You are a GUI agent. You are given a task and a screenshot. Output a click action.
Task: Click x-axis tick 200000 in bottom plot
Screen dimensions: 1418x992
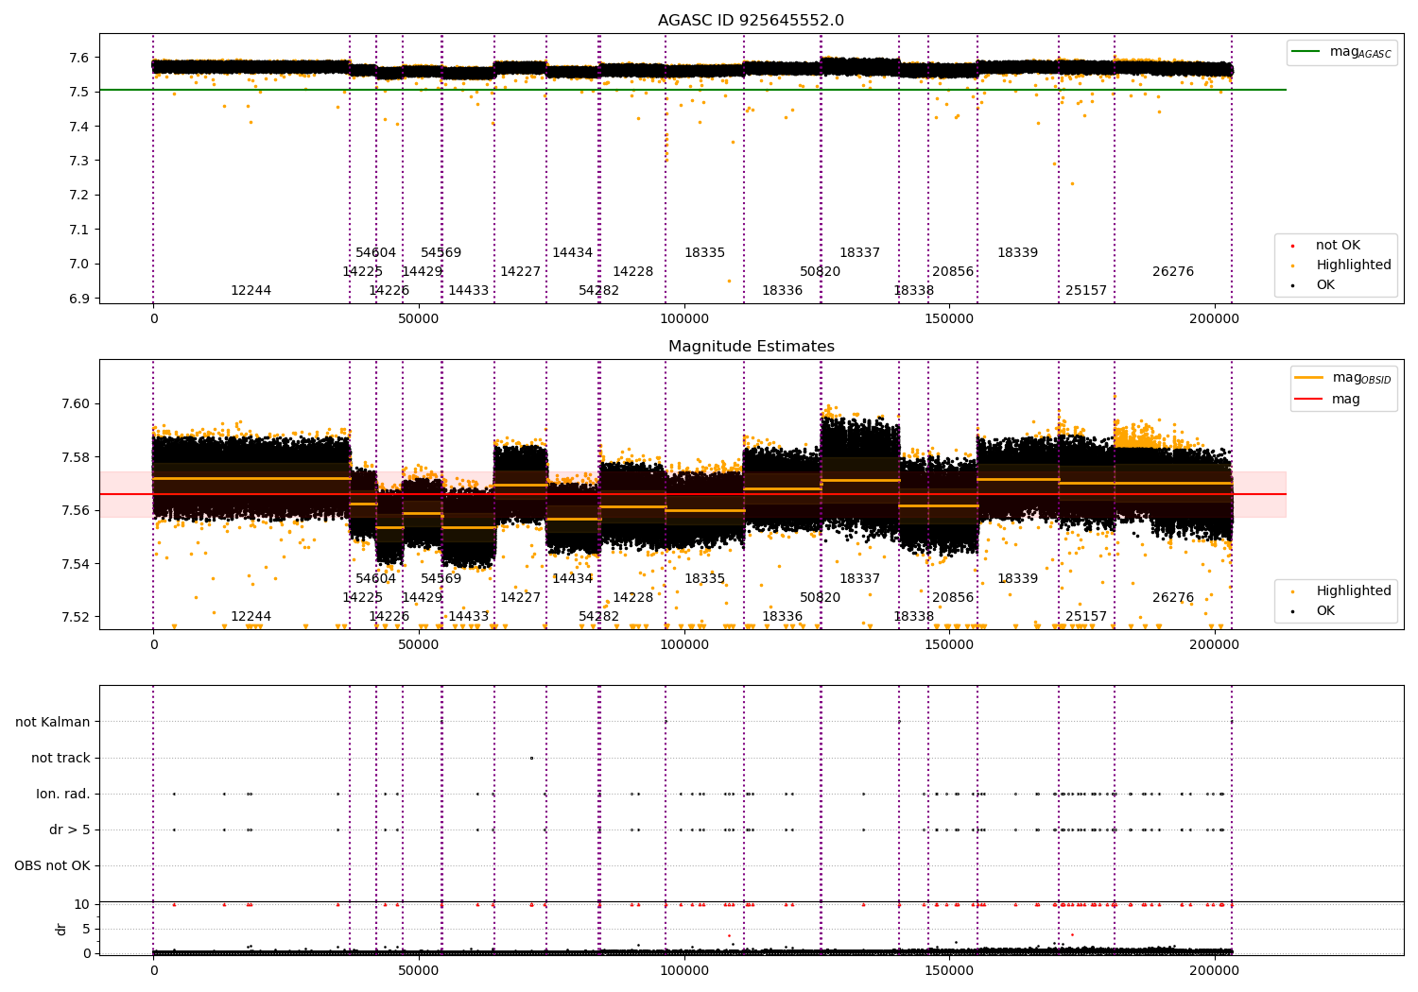pos(1214,970)
